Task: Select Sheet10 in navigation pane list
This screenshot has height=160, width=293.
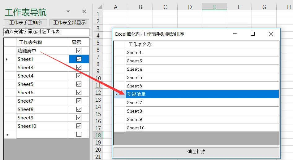Action: click(43, 126)
